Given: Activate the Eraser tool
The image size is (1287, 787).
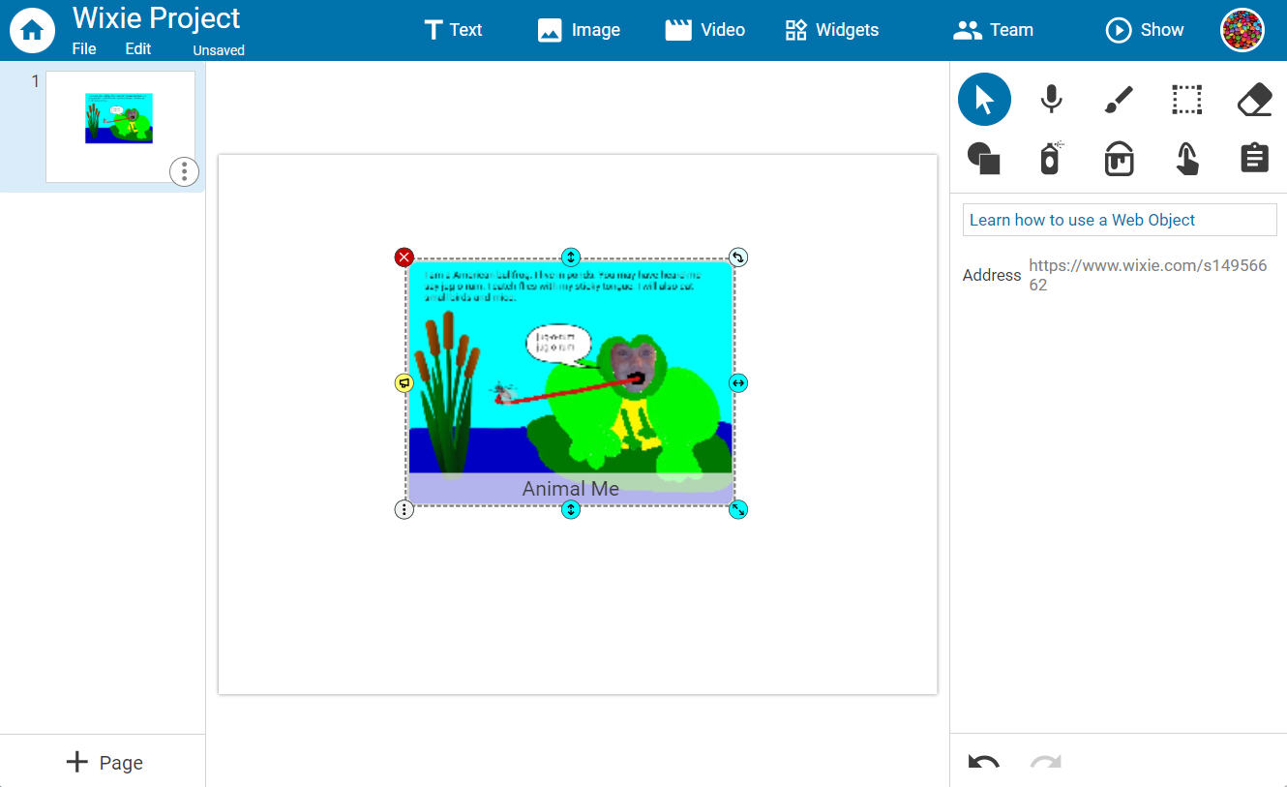Looking at the screenshot, I should click(x=1254, y=99).
